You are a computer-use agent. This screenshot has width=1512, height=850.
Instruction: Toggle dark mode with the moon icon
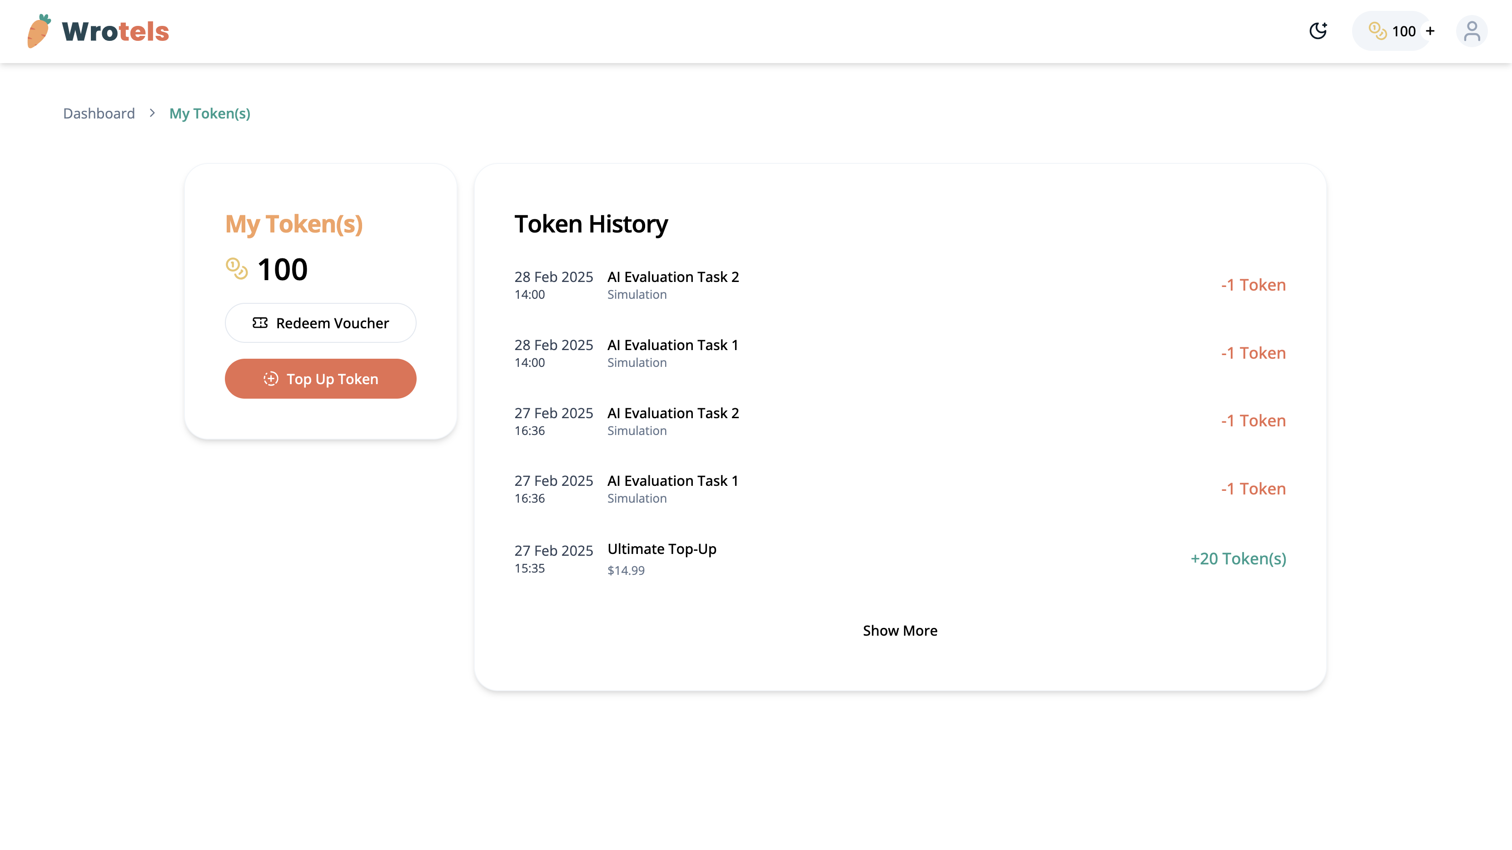pos(1318,30)
